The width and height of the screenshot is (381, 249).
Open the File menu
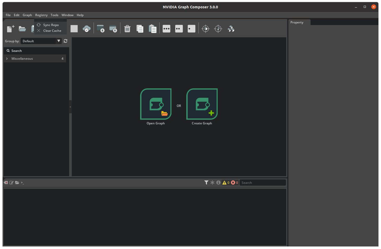[x=8, y=15]
